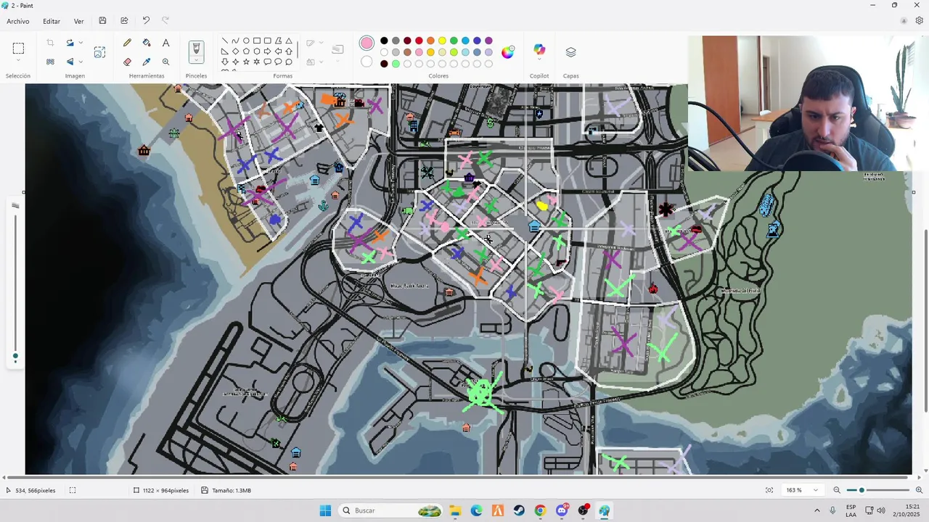Select the Magnifier tool

(165, 62)
